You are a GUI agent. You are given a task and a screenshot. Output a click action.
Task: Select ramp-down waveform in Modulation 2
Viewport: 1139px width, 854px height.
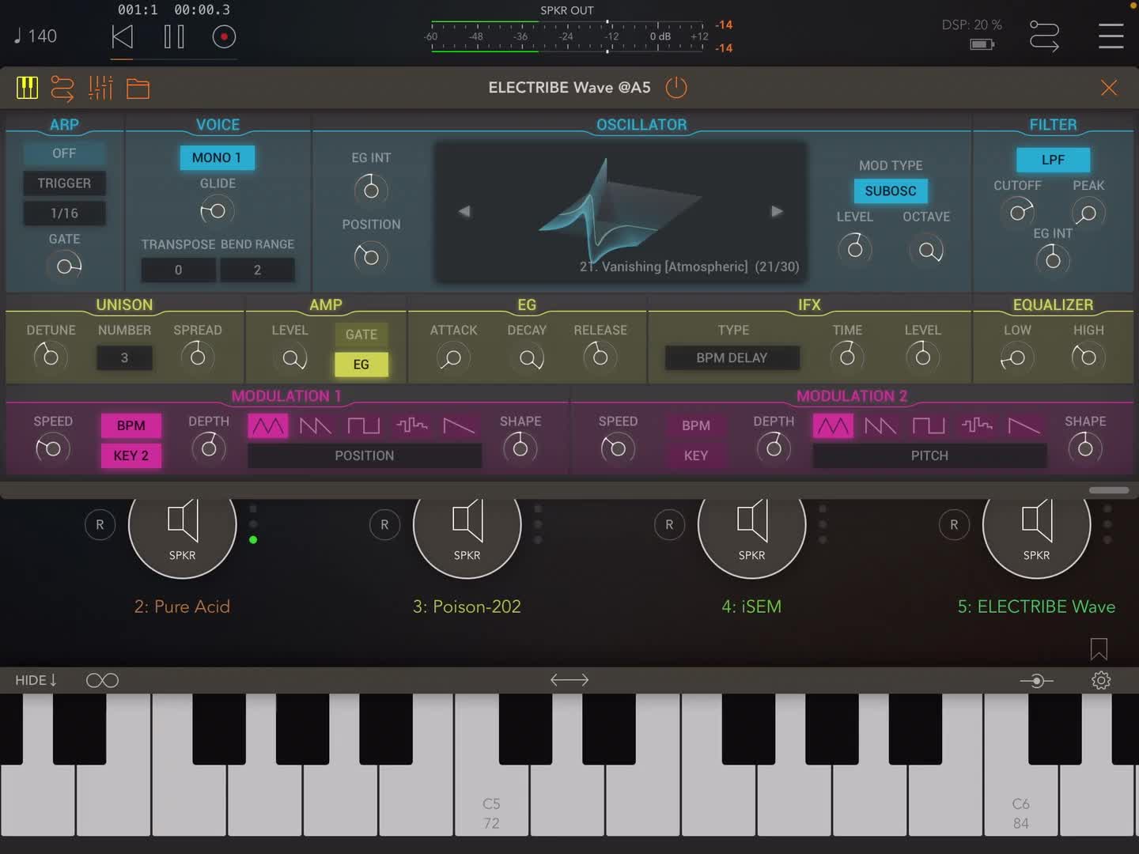(1024, 426)
